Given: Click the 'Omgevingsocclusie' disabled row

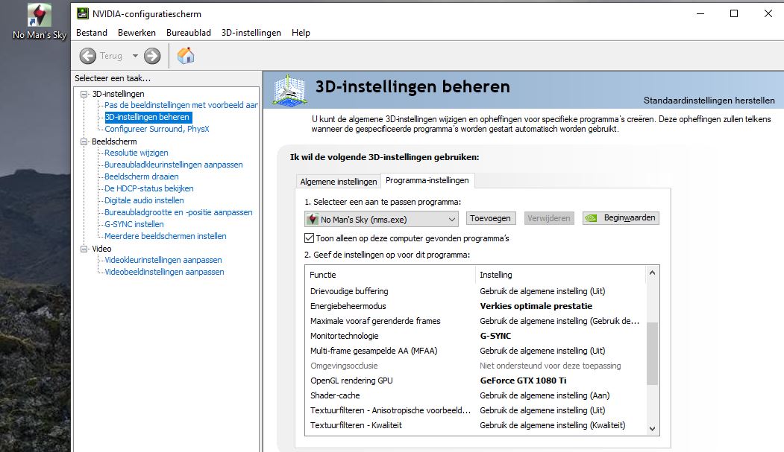Looking at the screenshot, I should coord(475,366).
